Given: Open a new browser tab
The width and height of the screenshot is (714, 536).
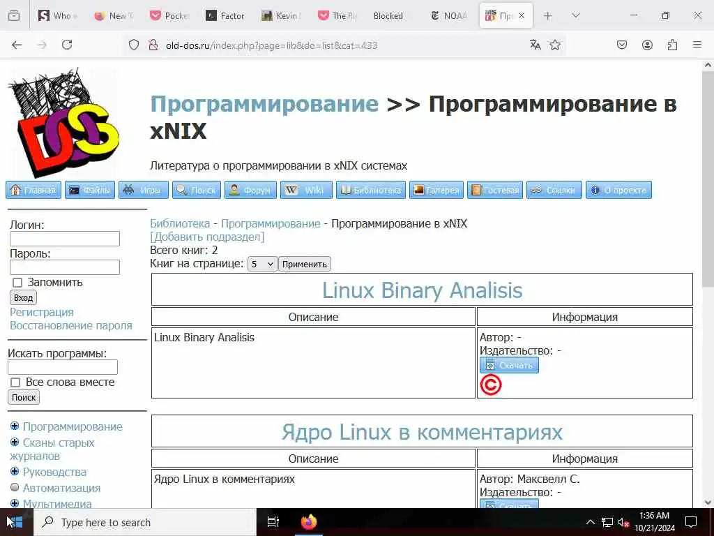Looking at the screenshot, I should coord(548,15).
